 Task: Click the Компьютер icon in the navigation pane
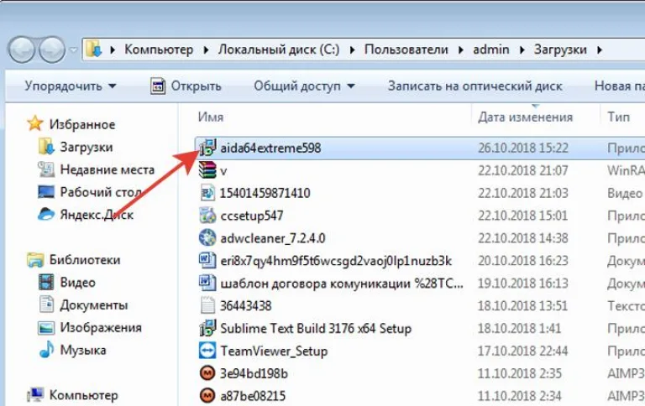pos(35,395)
